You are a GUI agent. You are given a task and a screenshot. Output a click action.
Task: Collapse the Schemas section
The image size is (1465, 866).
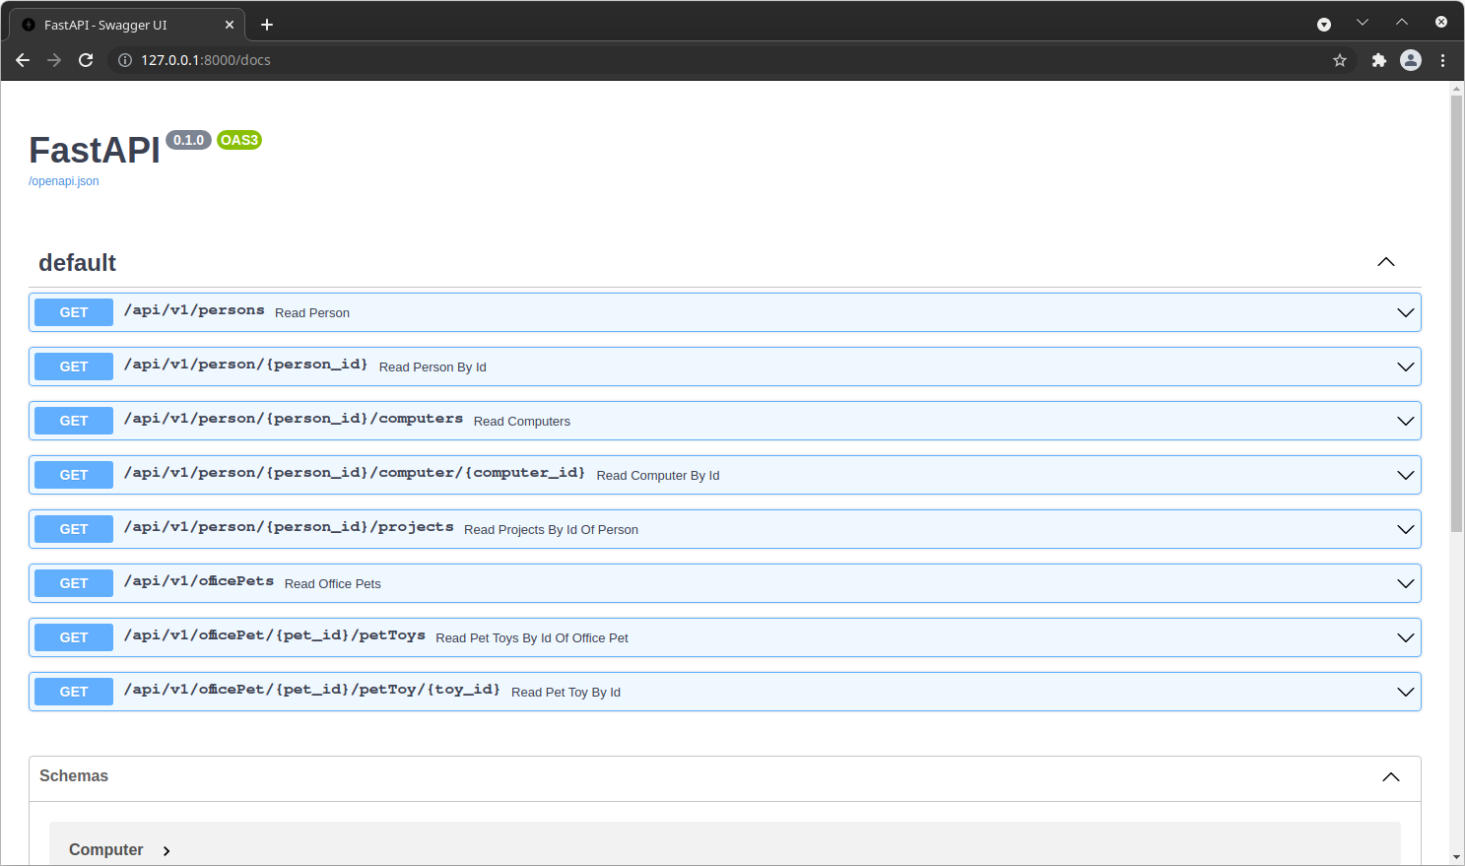pos(1390,776)
